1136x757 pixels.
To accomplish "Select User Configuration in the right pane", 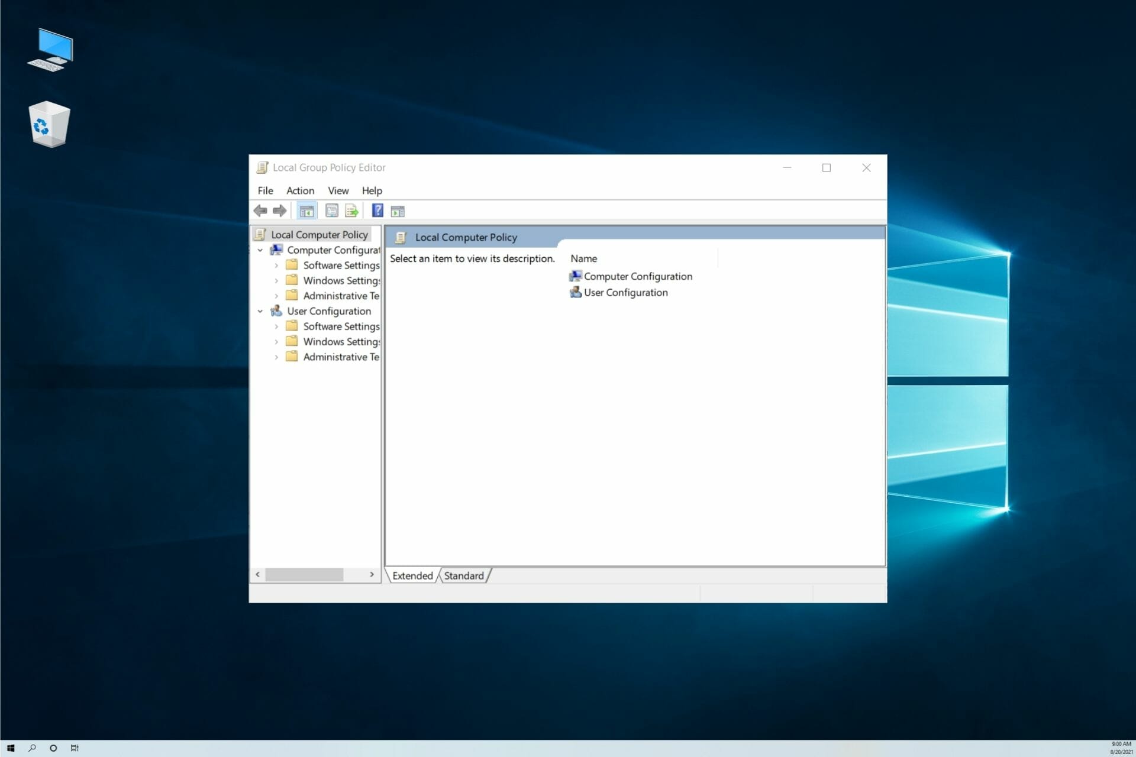I will coord(625,293).
